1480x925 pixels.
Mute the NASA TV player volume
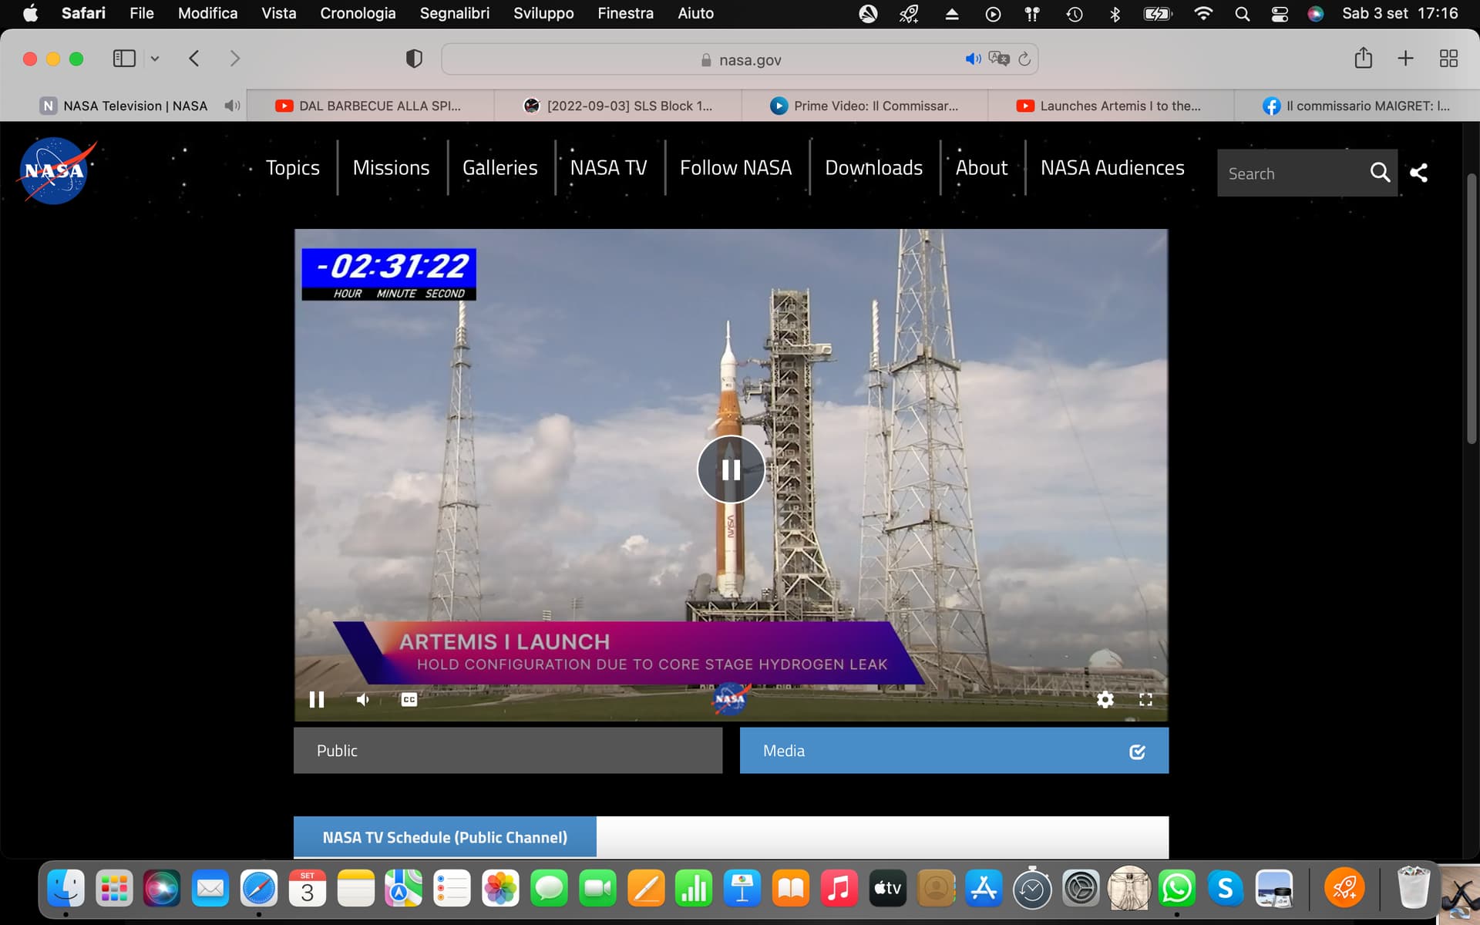362,699
